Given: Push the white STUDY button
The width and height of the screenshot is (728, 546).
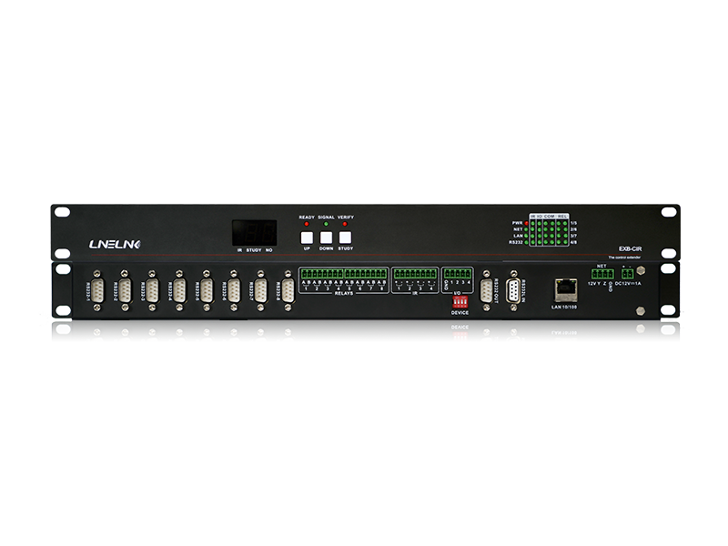Looking at the screenshot, I should coord(345,238).
